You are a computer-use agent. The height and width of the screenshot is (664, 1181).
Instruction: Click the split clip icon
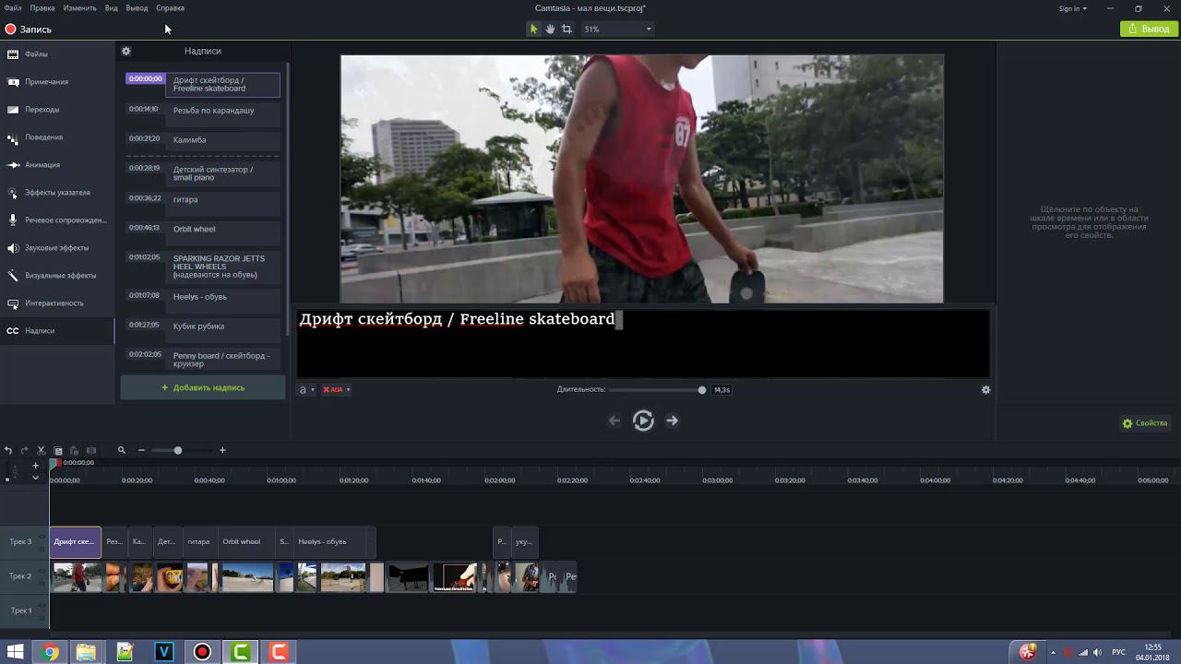click(x=90, y=450)
